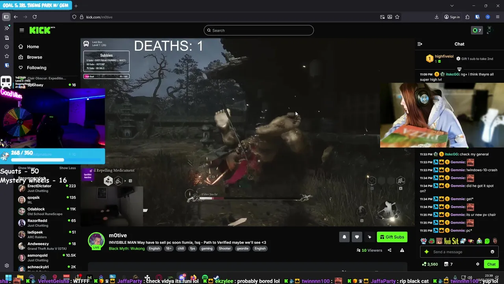Open the Kick hamburger menu

(x=22, y=30)
